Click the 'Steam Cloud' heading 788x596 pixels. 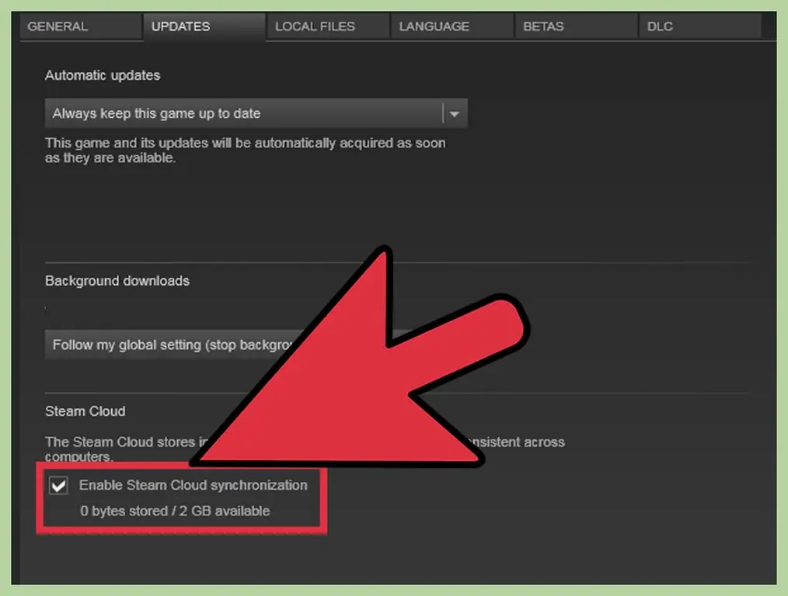click(x=85, y=411)
